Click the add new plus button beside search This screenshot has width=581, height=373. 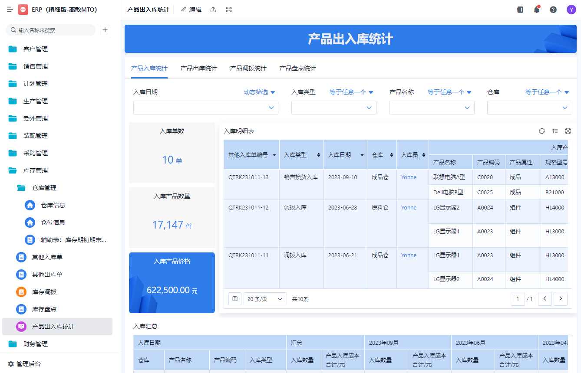tap(105, 30)
